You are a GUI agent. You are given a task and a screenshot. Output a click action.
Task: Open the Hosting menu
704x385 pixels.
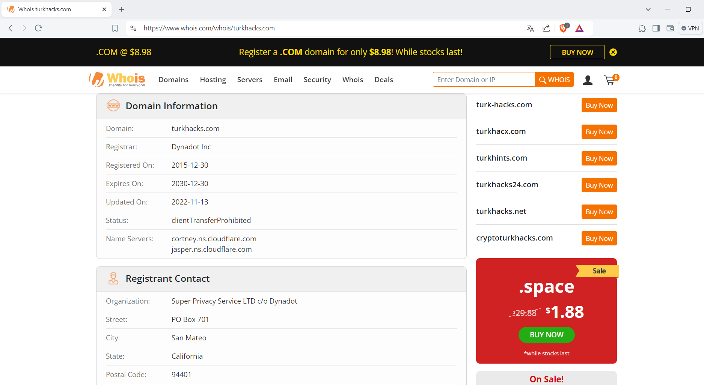[213, 80]
